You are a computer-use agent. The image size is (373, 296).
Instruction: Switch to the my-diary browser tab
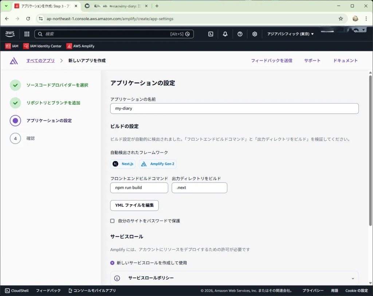pos(116,6)
